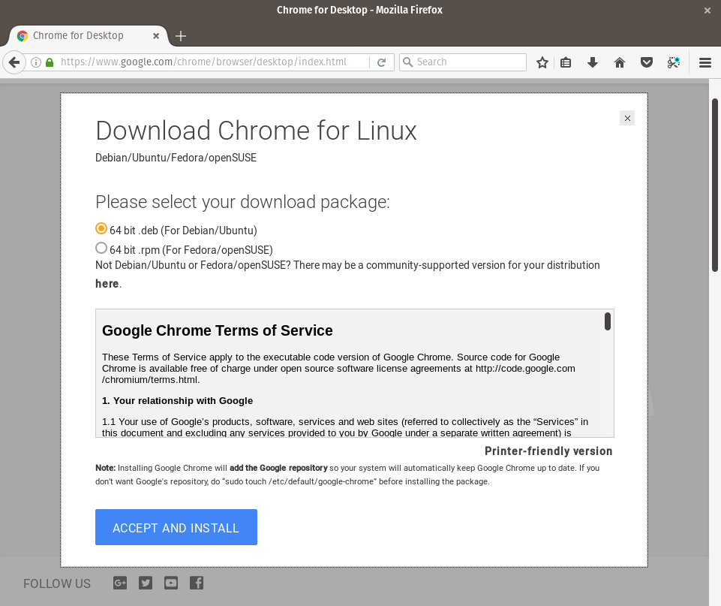This screenshot has width=721, height=606.
Task: Bookmark this page with the star icon
Action: [542, 62]
